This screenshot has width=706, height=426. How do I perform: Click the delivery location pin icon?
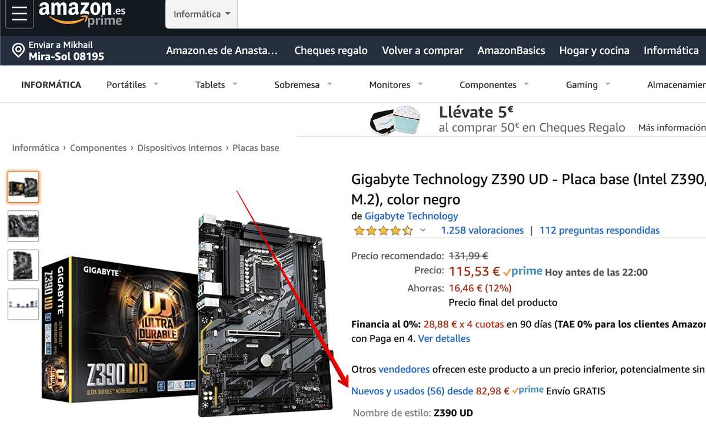click(x=18, y=50)
